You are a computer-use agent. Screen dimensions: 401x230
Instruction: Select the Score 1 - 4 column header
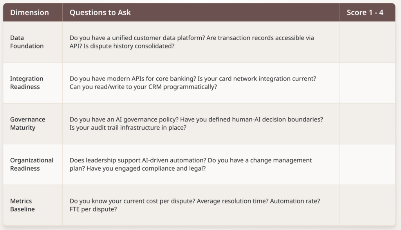tap(365, 12)
